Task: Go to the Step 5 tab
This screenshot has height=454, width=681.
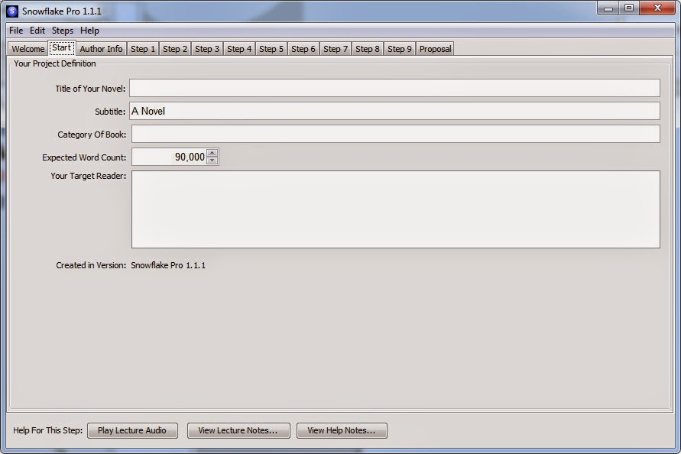Action: pyautogui.click(x=271, y=49)
